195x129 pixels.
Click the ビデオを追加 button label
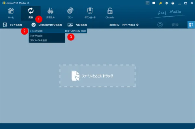[16, 25]
